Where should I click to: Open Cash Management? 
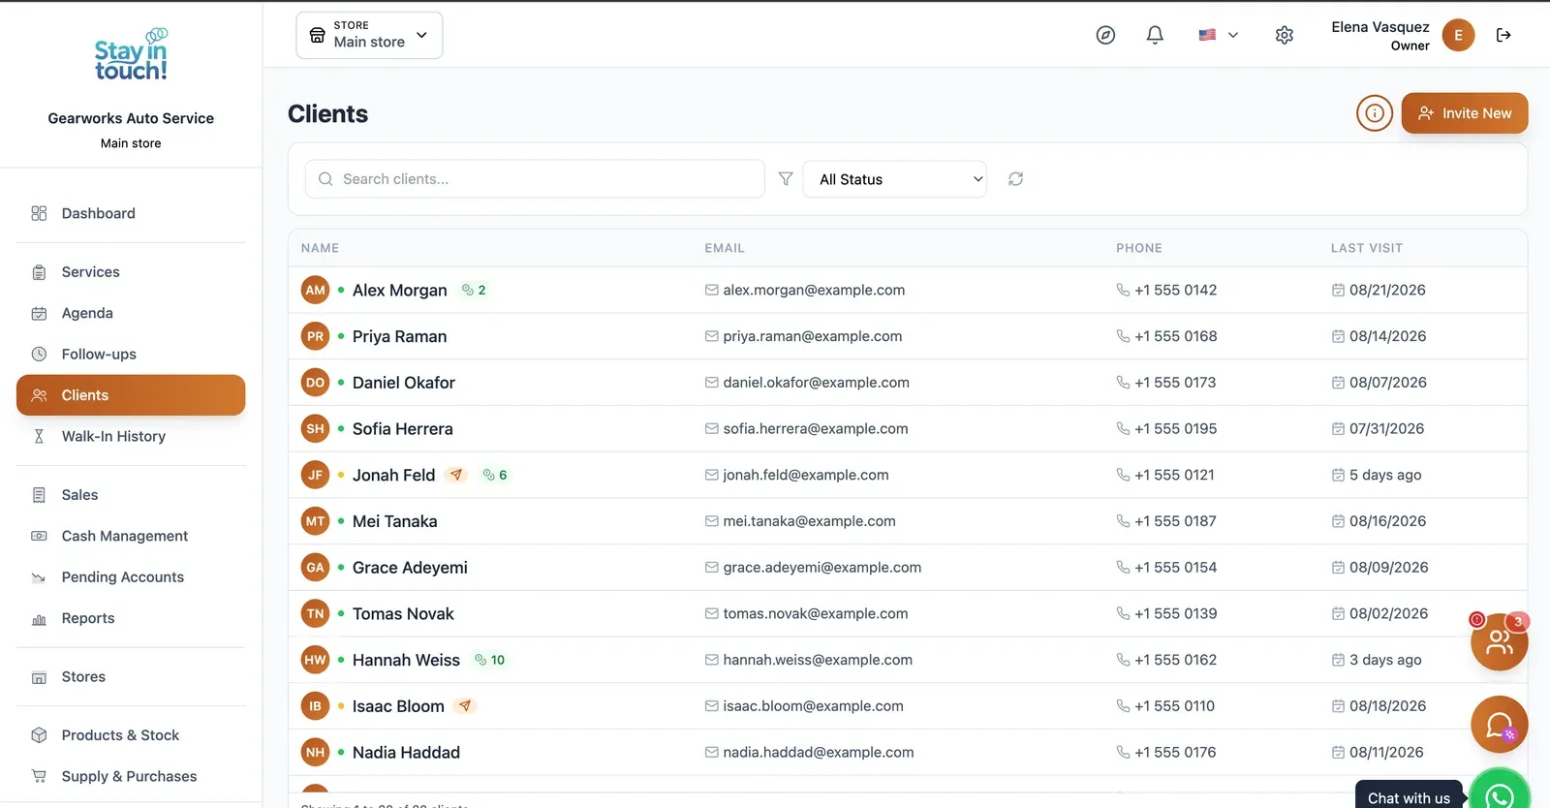[131, 536]
